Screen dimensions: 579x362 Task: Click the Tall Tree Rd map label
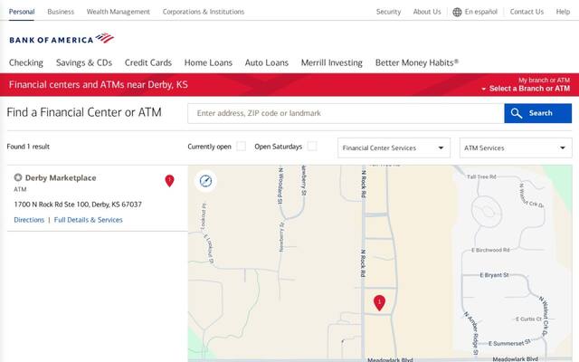click(481, 176)
